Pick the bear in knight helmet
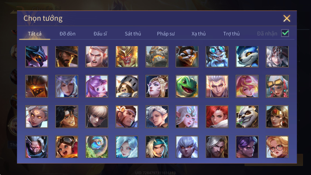This screenshot has width=311, height=175. [x=127, y=86]
